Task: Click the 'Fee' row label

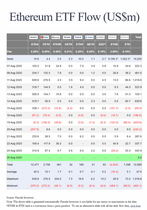Action: click(x=9, y=52)
